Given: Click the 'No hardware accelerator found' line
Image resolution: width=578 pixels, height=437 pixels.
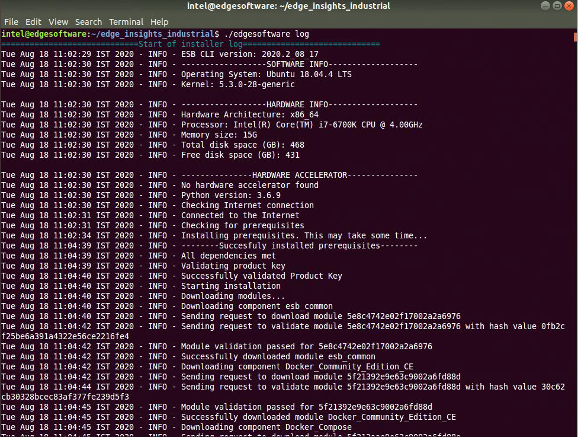Looking at the screenshot, I should (x=160, y=185).
